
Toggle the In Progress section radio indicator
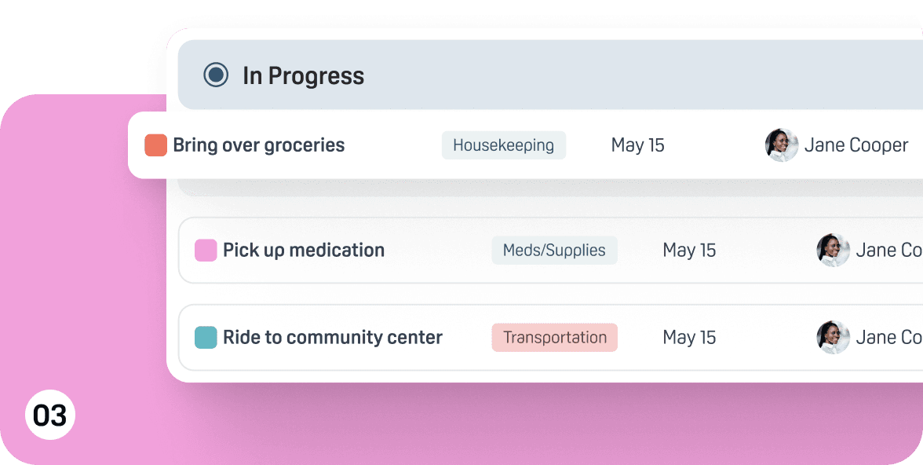(x=215, y=75)
